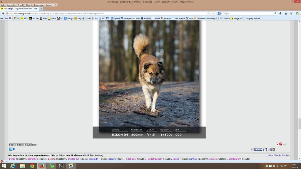Open the GMX bookmark
Screen dimensions: 301x169
[4, 18]
